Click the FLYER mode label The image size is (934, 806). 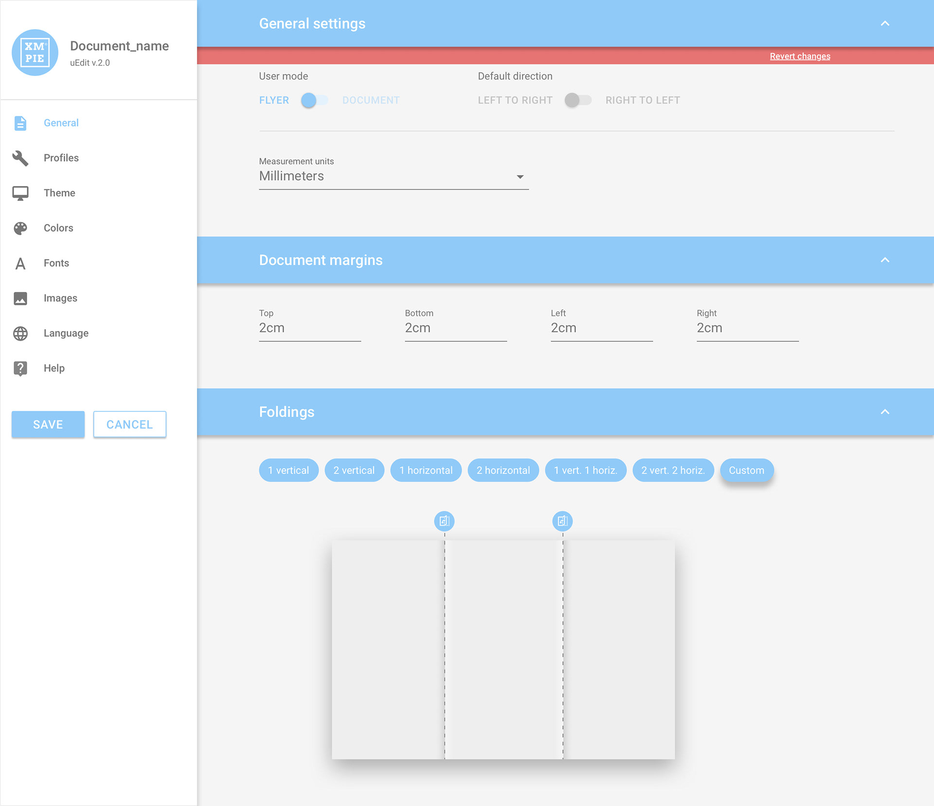coord(274,100)
